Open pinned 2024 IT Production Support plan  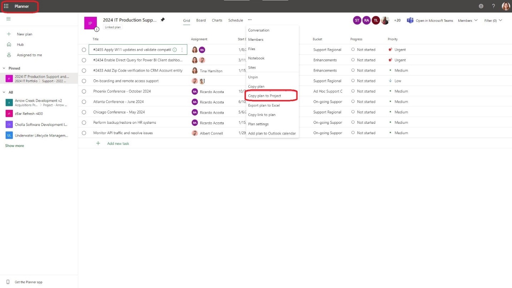tap(39, 78)
